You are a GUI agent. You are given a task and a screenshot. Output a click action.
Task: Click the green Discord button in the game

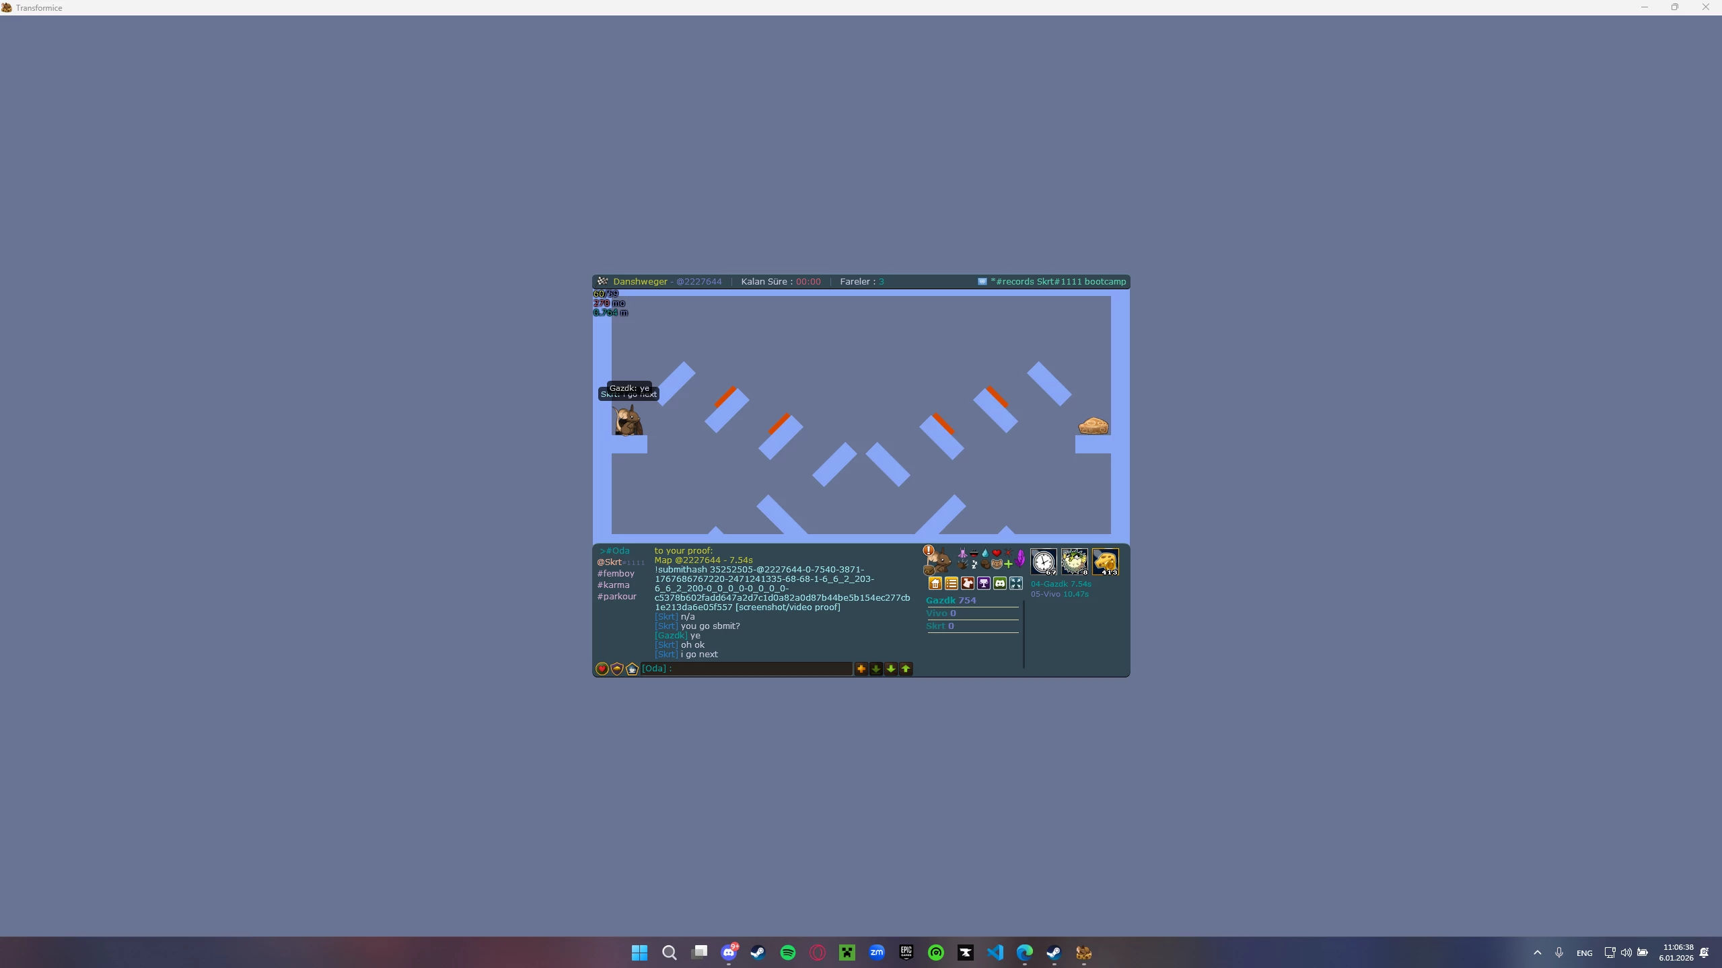coord(999,583)
